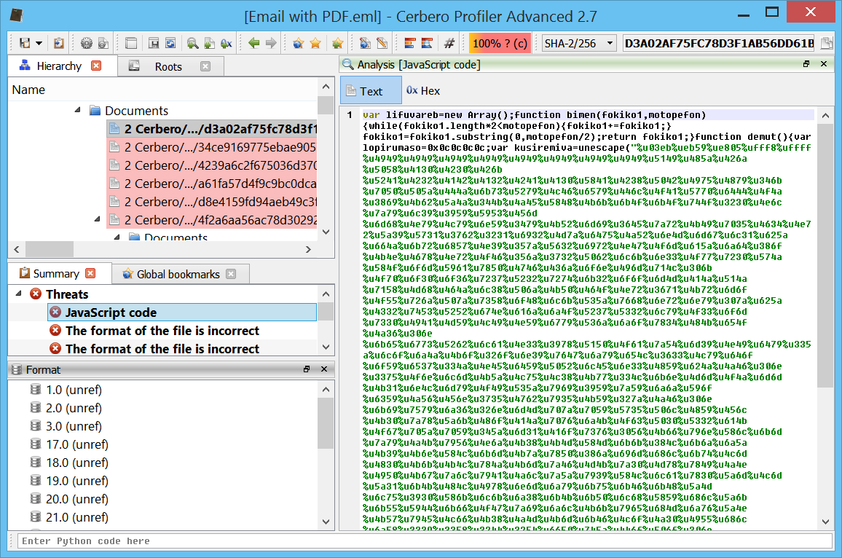Click the save/open project toolbar icon
842x558 pixels.
pyautogui.click(x=25, y=43)
